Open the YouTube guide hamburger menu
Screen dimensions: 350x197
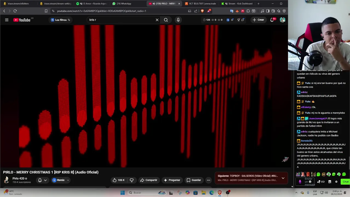(x=7, y=20)
